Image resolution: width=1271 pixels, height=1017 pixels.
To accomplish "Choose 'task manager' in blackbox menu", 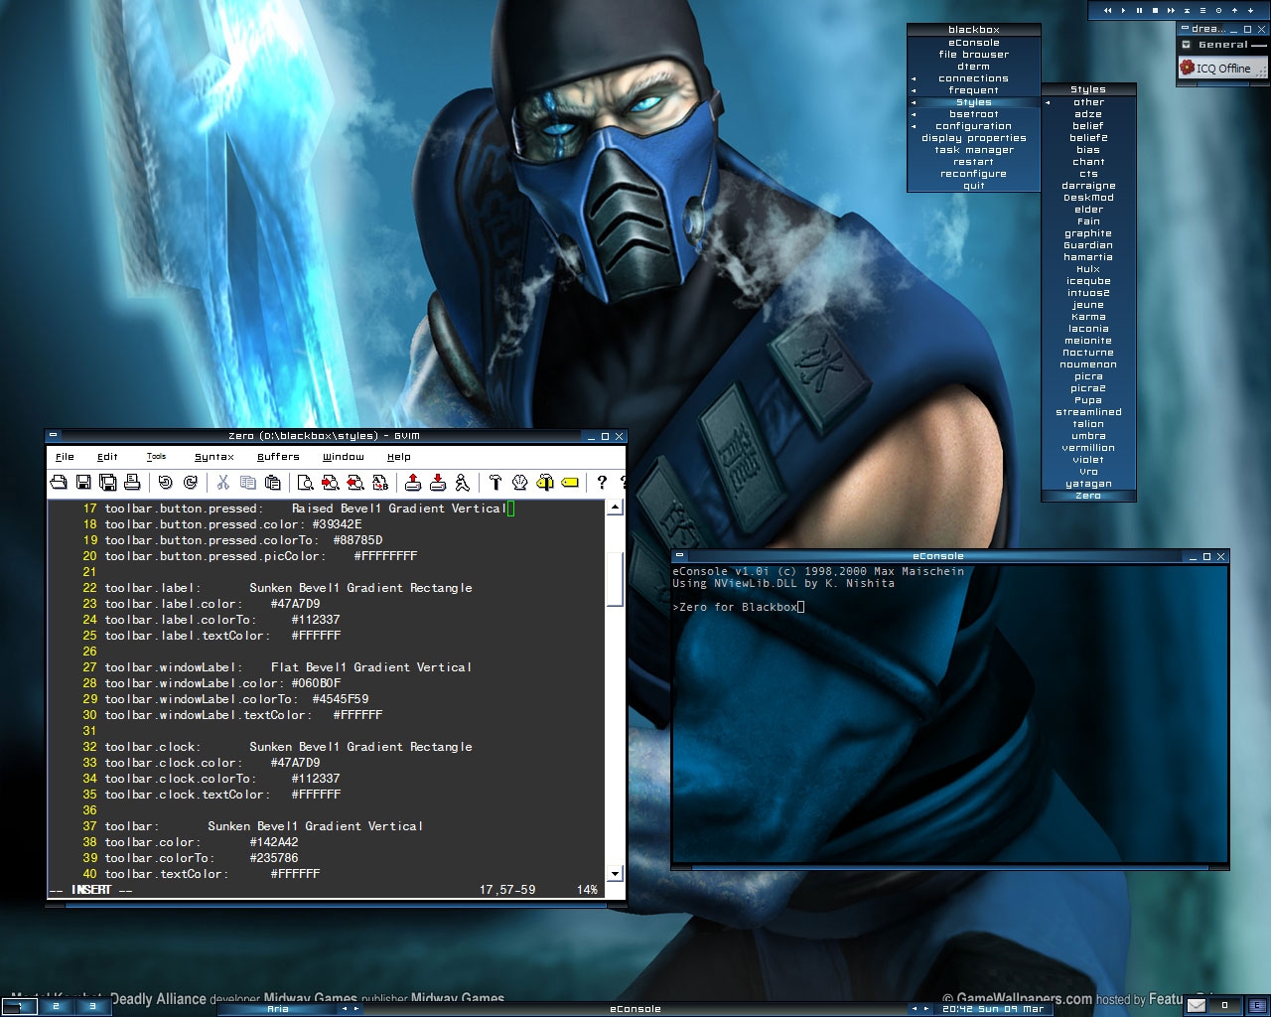I will click(x=973, y=150).
